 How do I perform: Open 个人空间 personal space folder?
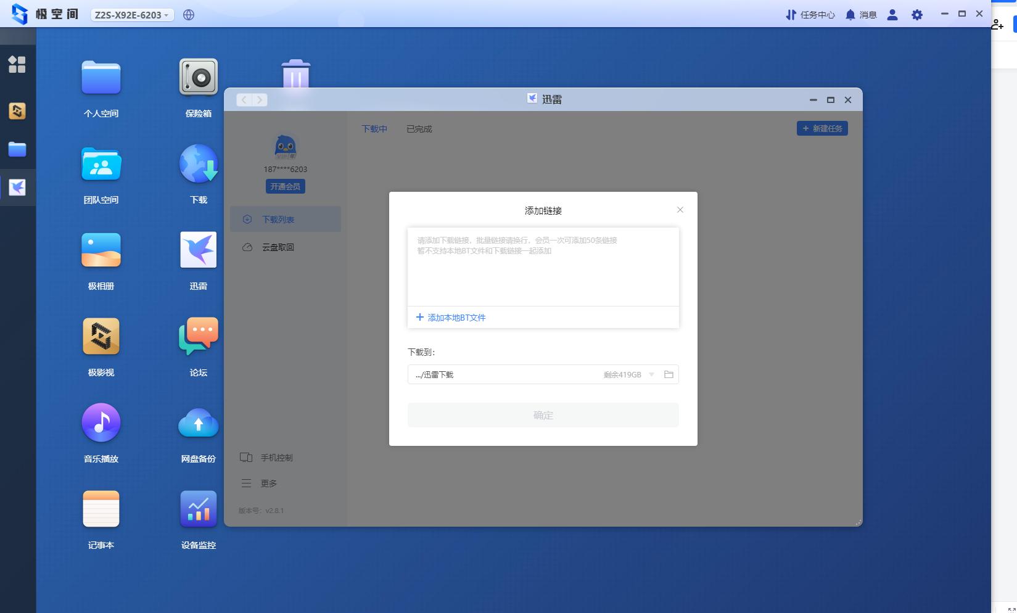[x=101, y=78]
